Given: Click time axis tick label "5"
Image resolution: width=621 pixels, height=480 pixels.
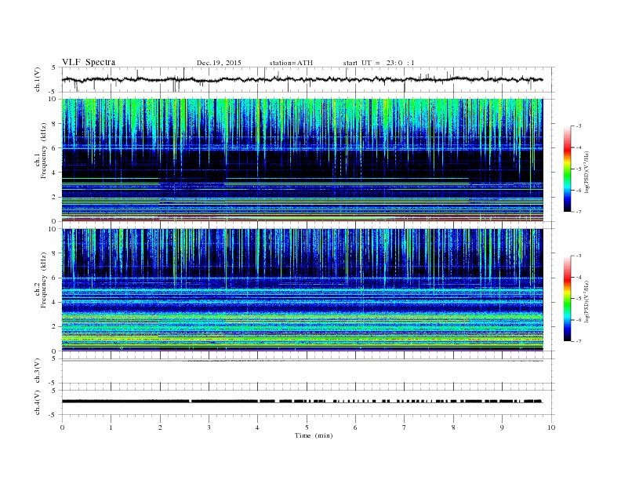Looking at the screenshot, I should click(307, 427).
